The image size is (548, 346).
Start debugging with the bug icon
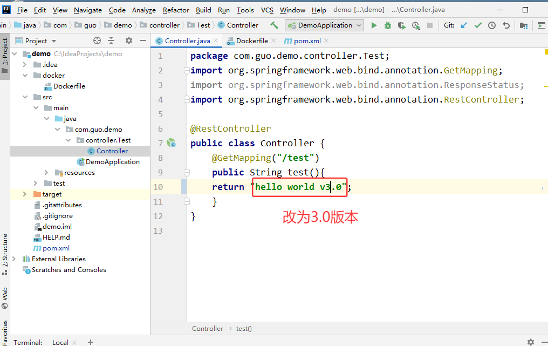click(x=388, y=25)
